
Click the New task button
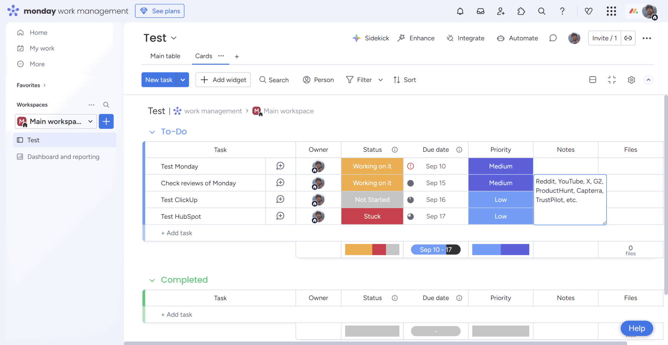pos(159,80)
